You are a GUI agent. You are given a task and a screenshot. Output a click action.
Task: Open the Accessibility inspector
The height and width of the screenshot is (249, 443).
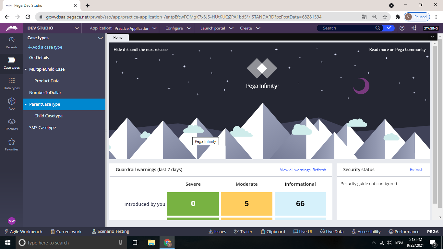366,231
